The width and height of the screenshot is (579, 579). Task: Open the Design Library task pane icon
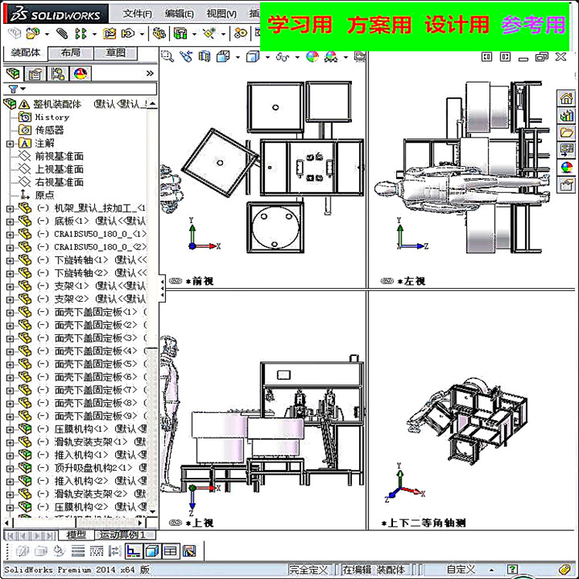pyautogui.click(x=566, y=116)
